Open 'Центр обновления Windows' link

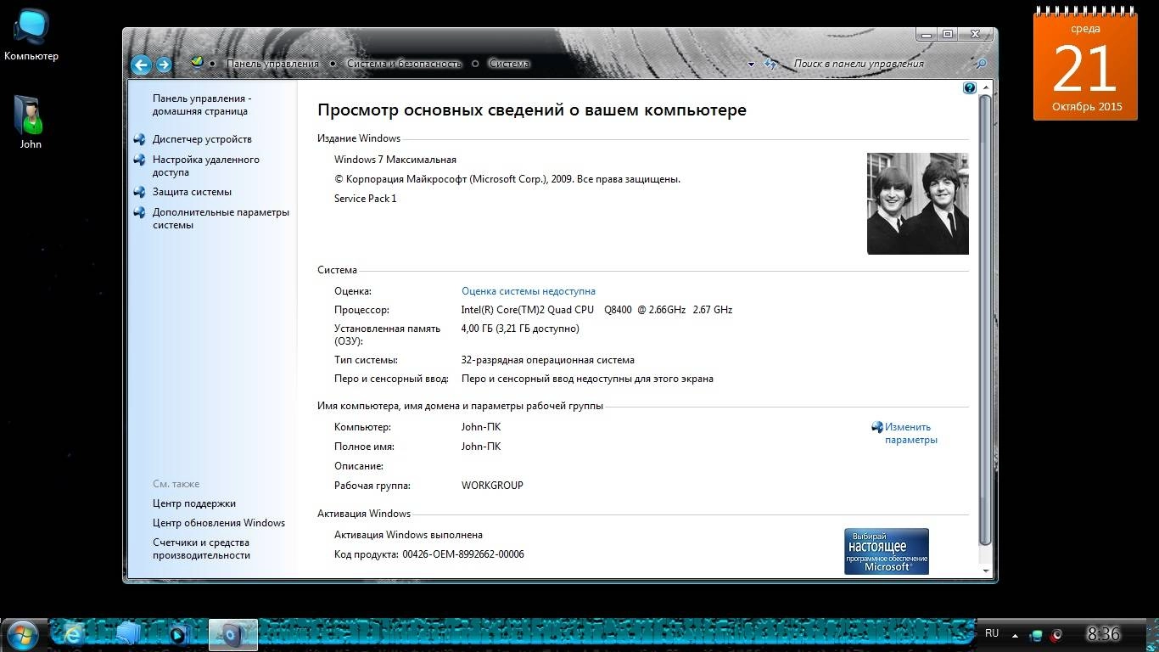219,523
